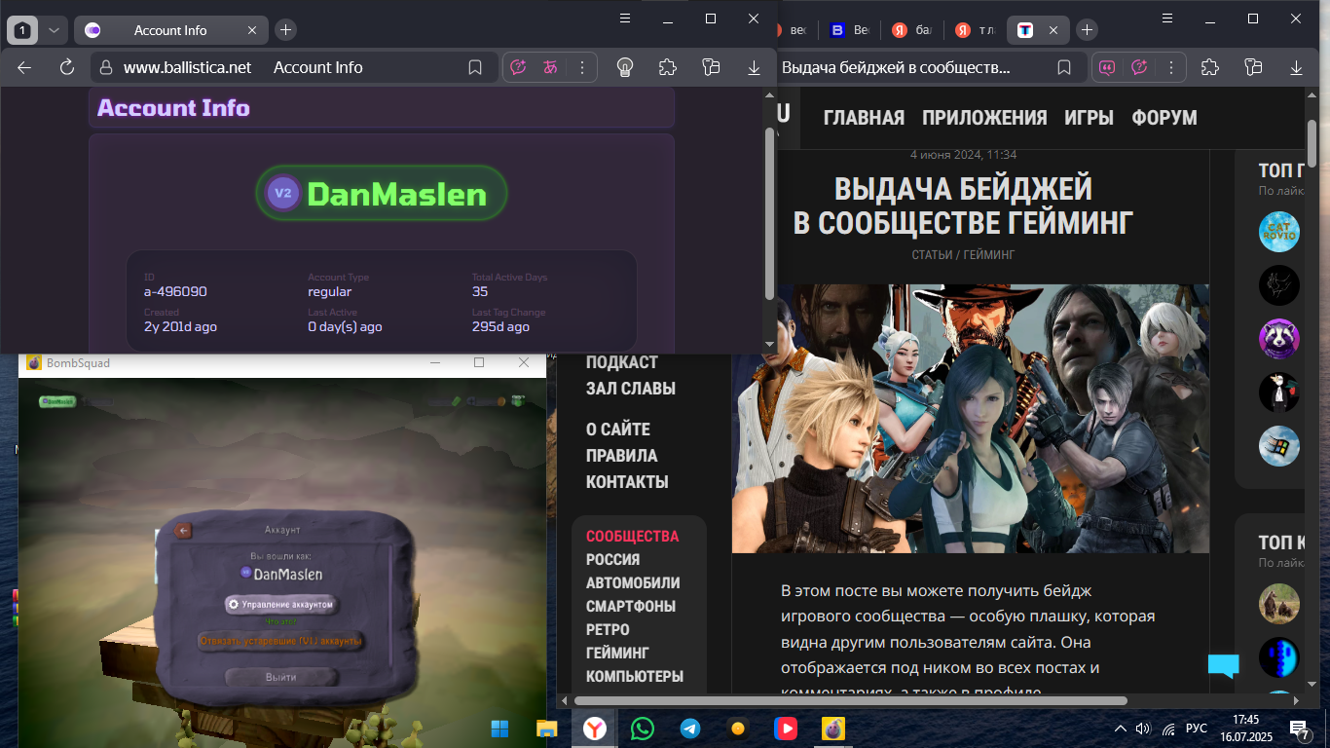Open the hamburger menu of the right browser window

point(1167,19)
